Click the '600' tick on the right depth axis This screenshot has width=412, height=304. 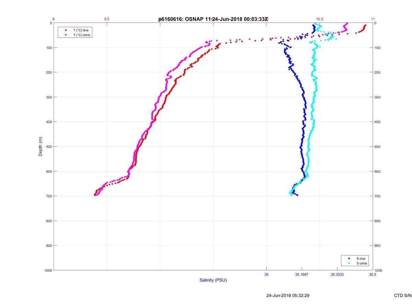[x=378, y=171]
